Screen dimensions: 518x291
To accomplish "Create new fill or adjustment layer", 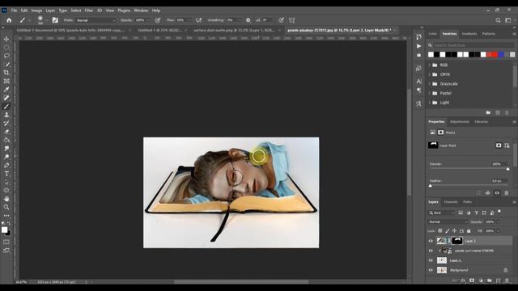I will [481, 280].
